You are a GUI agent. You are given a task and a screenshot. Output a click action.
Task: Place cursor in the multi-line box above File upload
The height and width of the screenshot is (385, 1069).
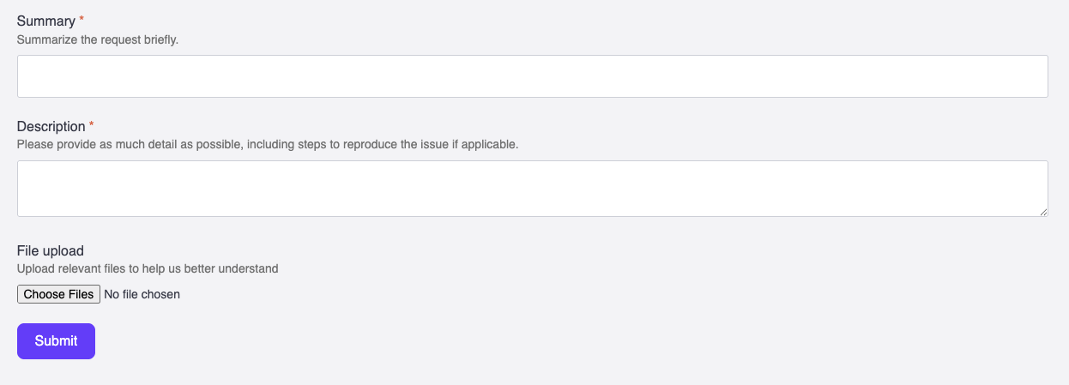pyautogui.click(x=532, y=189)
